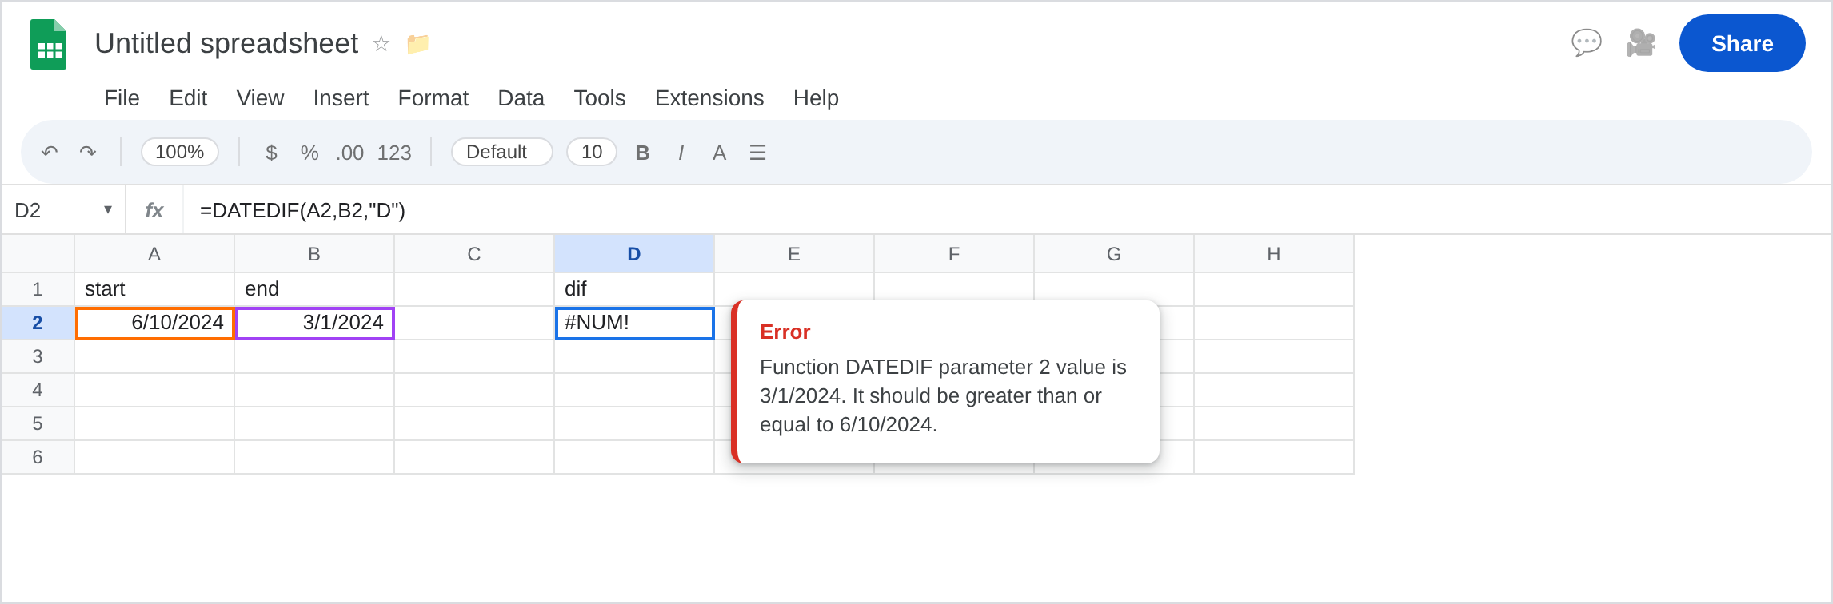The height and width of the screenshot is (604, 1833).
Task: Expand the name box dropdown arrow
Action: [108, 210]
